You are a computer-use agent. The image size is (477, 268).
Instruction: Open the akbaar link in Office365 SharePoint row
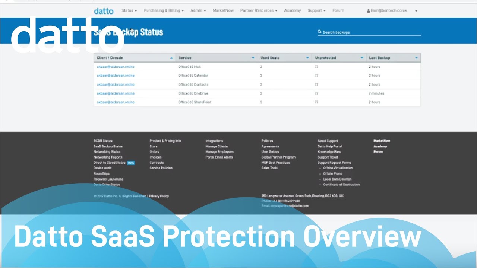(x=116, y=102)
